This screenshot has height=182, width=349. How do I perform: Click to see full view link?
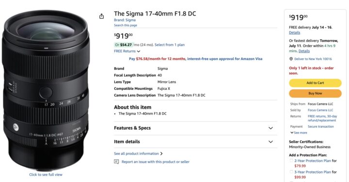pyautogui.click(x=46, y=175)
